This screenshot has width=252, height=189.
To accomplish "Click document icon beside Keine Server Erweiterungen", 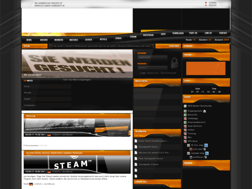I will tap(136, 141).
